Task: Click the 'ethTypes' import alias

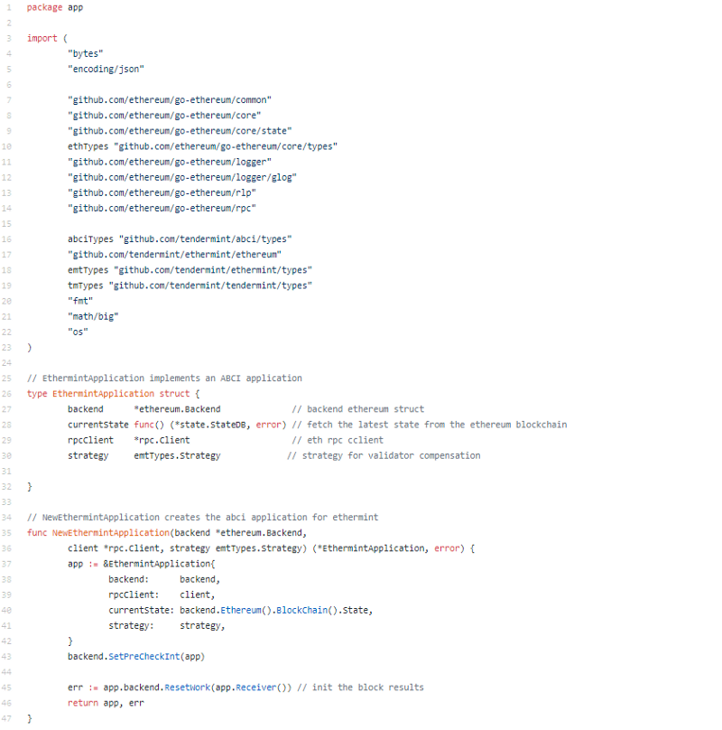Action: pyautogui.click(x=88, y=146)
